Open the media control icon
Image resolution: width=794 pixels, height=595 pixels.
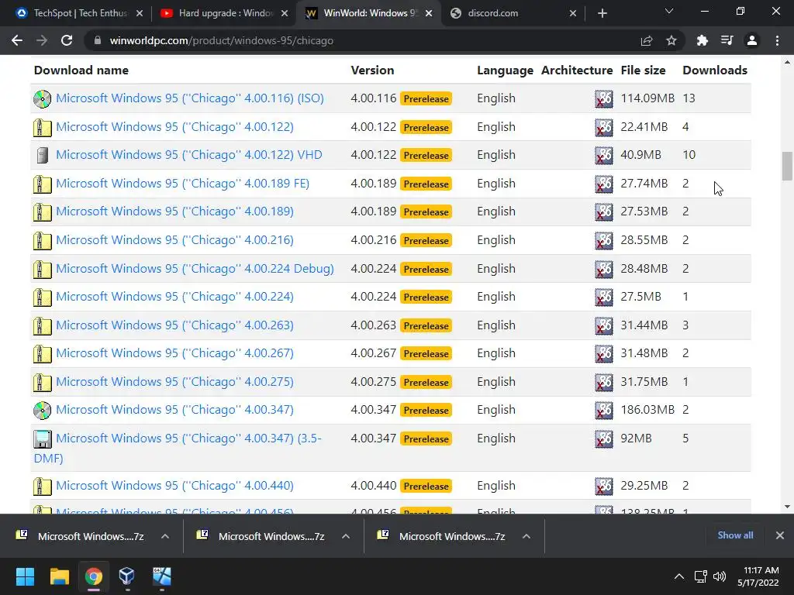tap(727, 40)
